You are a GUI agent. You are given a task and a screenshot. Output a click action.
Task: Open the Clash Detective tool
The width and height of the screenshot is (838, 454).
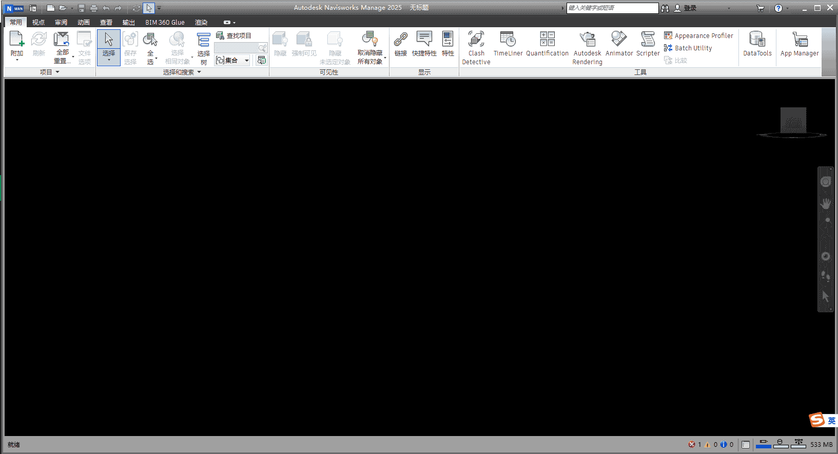(x=476, y=47)
